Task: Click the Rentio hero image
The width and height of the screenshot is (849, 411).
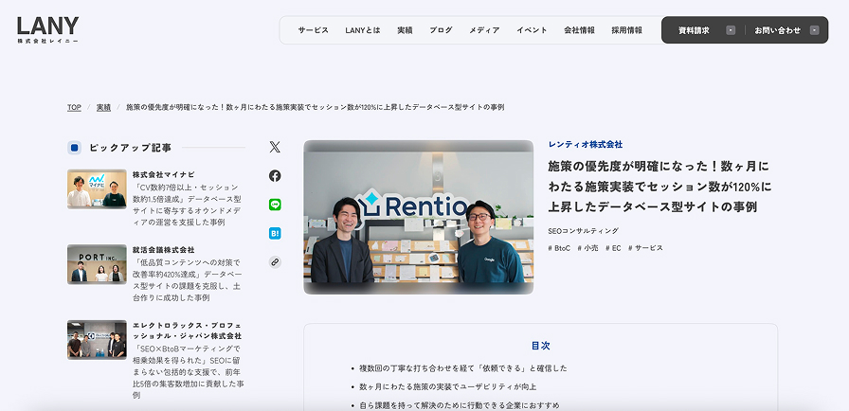Action: point(418,217)
